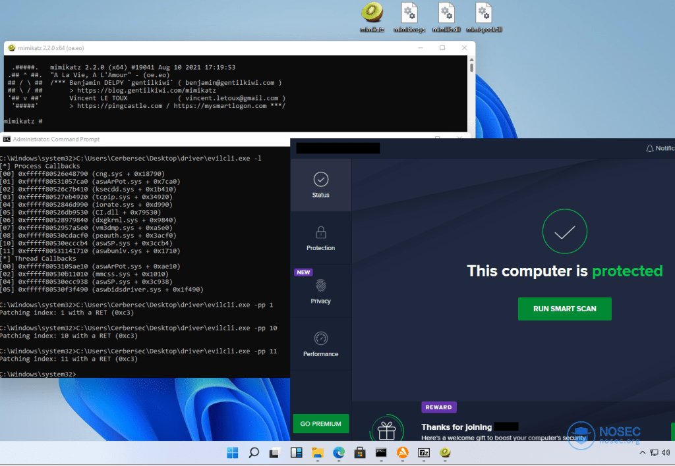Click the benjamin@gentilkiwi.com address in mimikatz

point(230,82)
